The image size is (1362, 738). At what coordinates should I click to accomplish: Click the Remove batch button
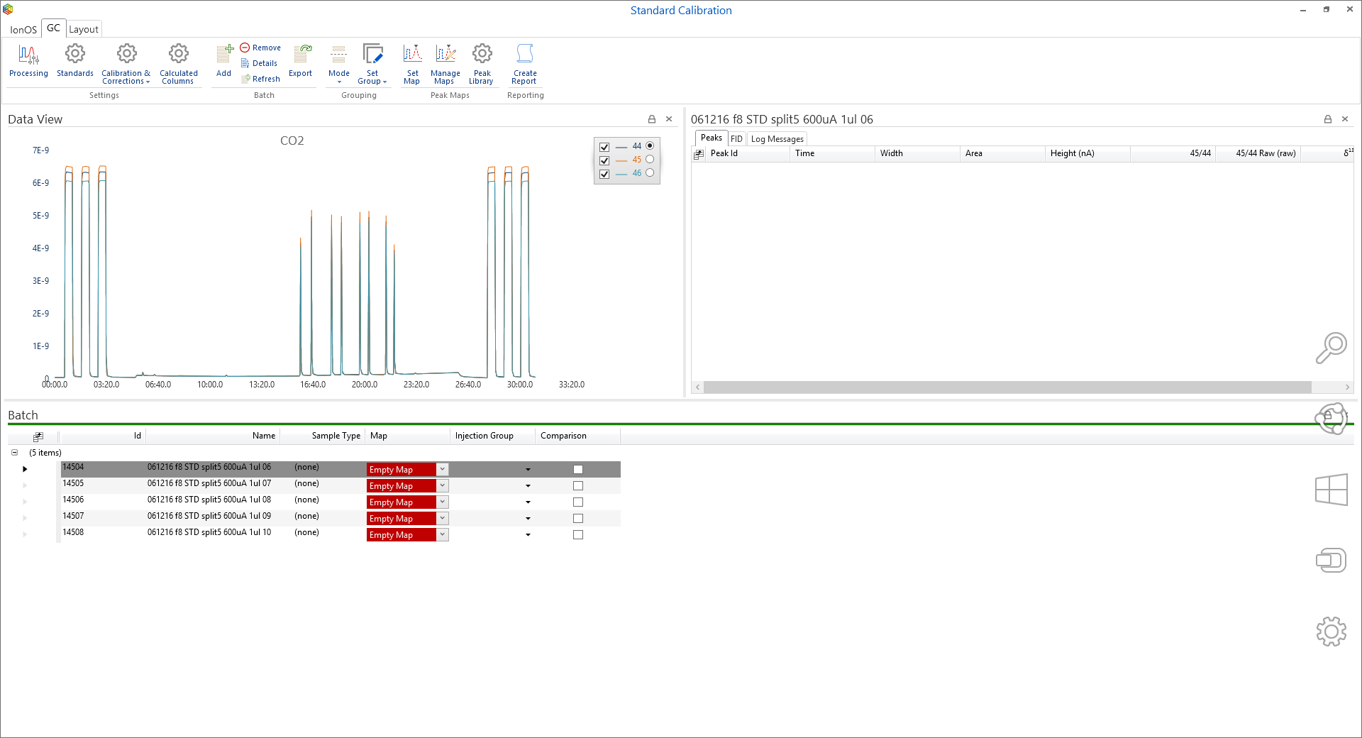click(260, 48)
